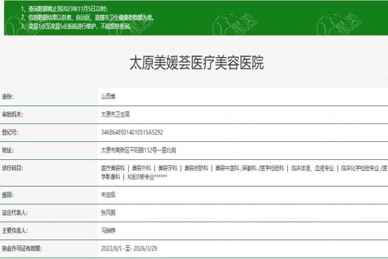The image size is (388, 259).
Task: Click the 执业许可证有效期 label
Action: coord(22,249)
